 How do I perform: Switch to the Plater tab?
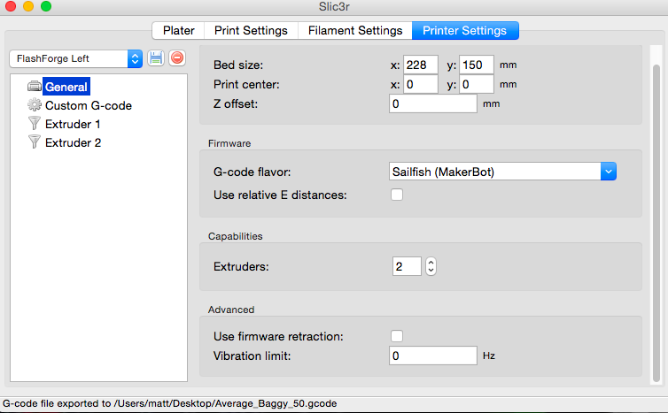pyautogui.click(x=179, y=30)
